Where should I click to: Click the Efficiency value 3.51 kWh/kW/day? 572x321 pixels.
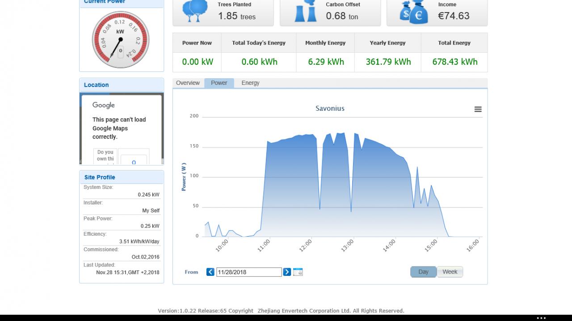point(139,242)
